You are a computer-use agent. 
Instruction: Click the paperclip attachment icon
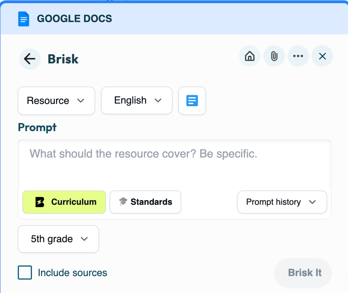(x=274, y=56)
